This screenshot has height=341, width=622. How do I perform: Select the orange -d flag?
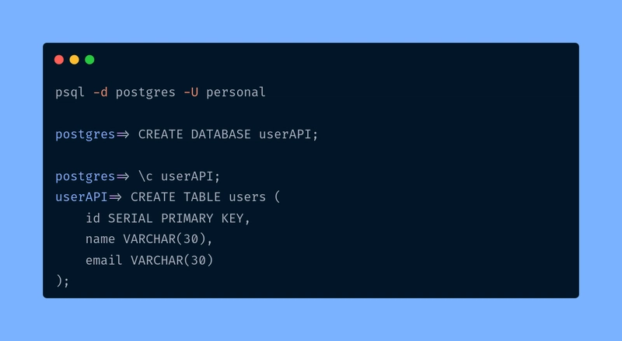coord(100,92)
